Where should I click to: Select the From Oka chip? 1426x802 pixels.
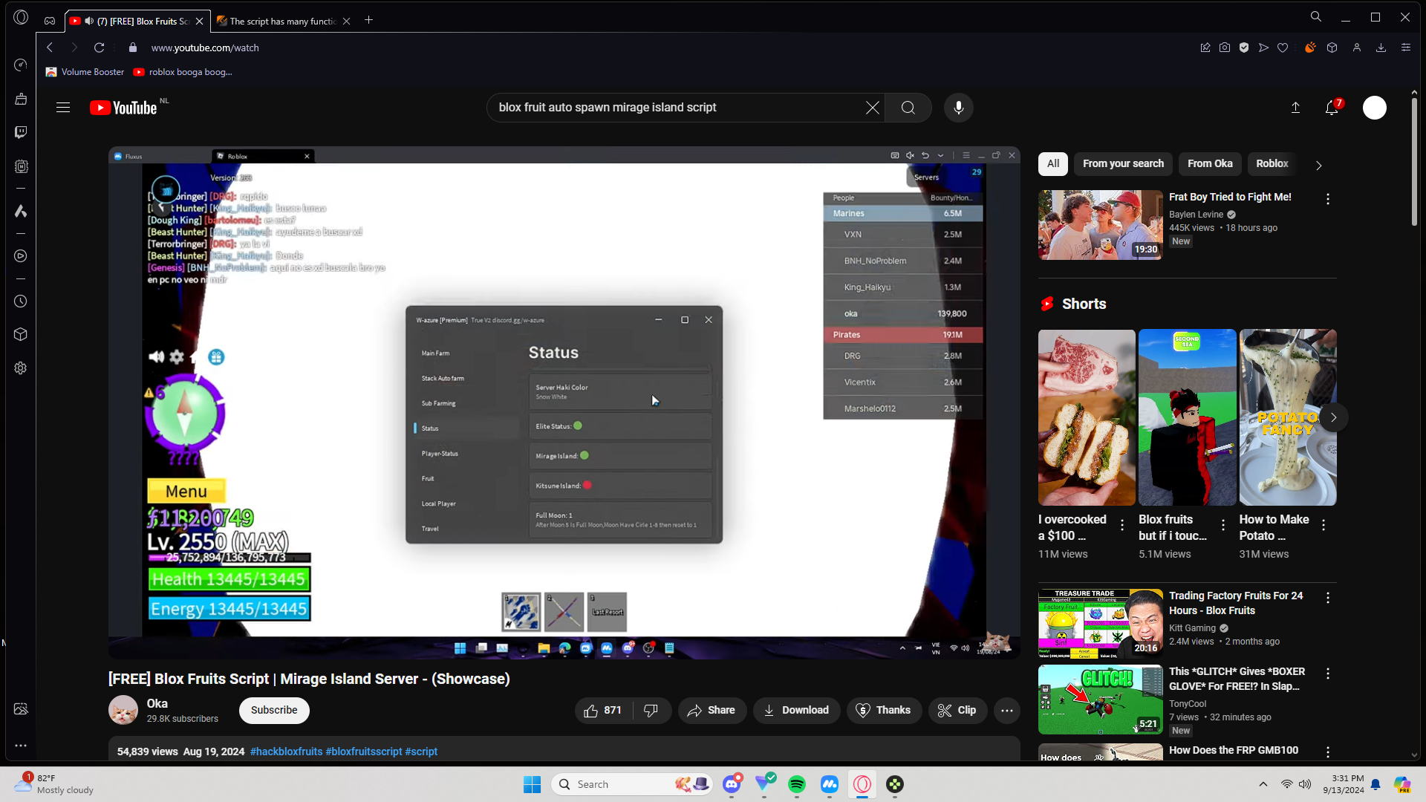pos(1210,164)
